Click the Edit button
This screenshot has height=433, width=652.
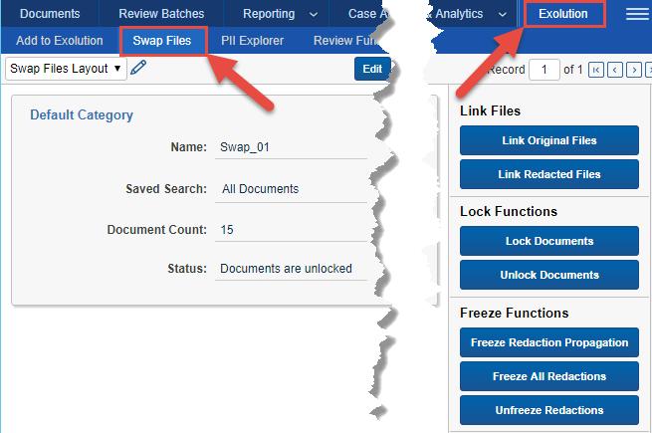(372, 69)
